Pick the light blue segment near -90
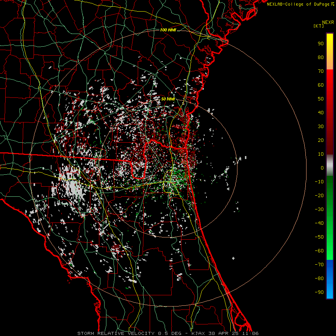The image size is (336, 336). pos(330,292)
